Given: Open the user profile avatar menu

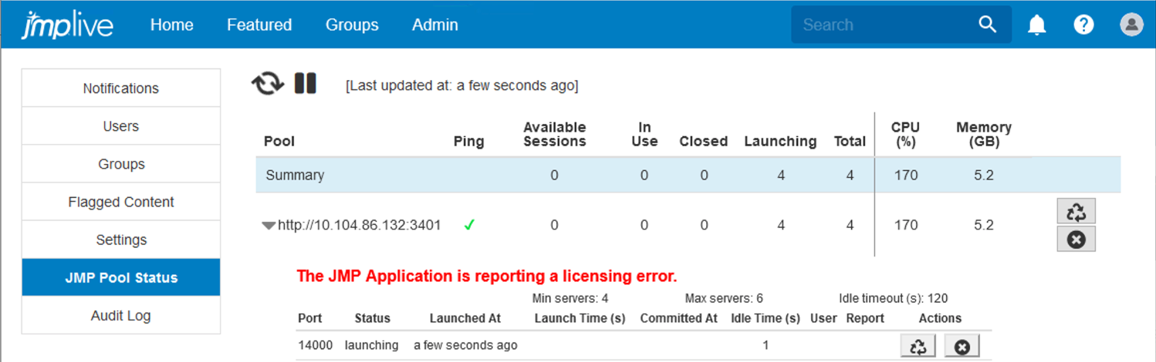Looking at the screenshot, I should (x=1131, y=25).
